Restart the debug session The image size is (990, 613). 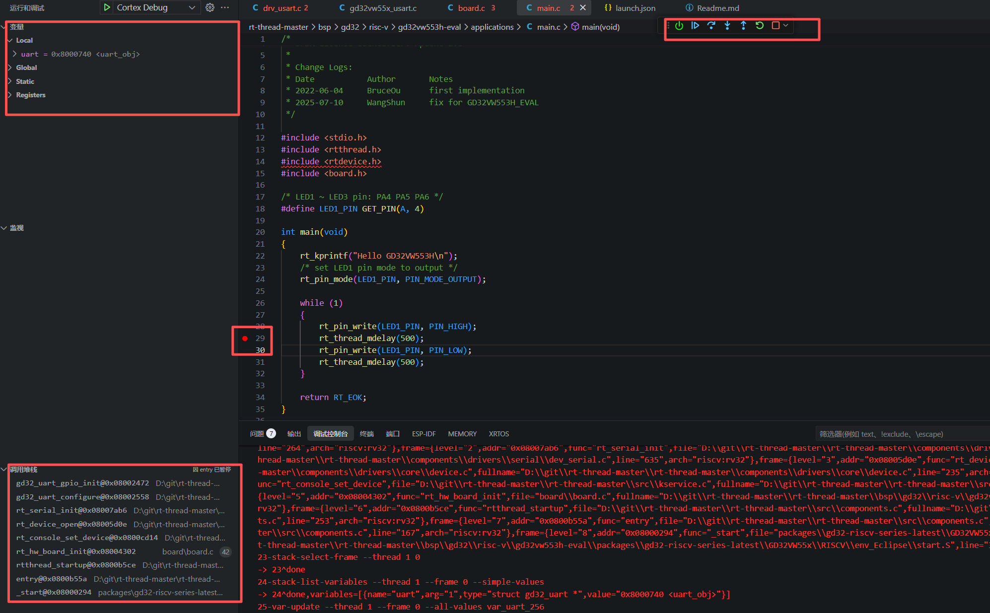click(x=760, y=26)
